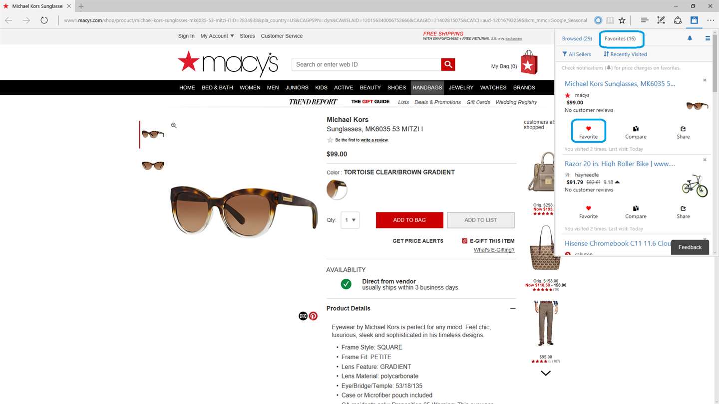719x404 pixels.
Task: Open the hamburger menu in shopping panel
Action: point(708,38)
